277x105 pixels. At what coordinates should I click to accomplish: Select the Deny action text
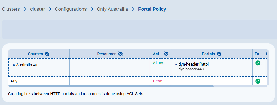[x=157, y=81]
